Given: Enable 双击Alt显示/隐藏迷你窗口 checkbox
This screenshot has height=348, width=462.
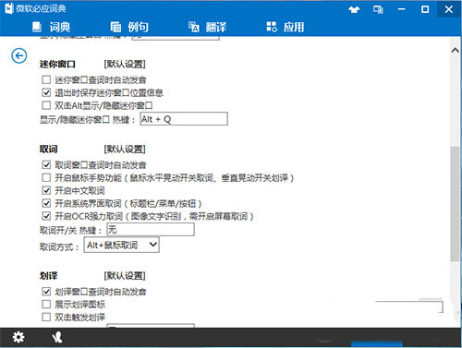Looking at the screenshot, I should click(46, 105).
